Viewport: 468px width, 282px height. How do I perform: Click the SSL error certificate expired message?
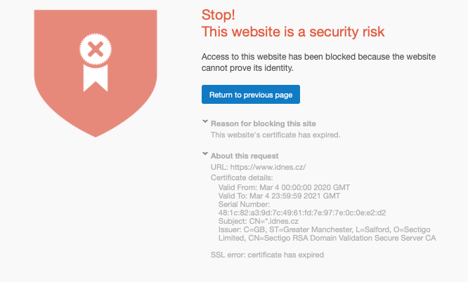coord(267,255)
